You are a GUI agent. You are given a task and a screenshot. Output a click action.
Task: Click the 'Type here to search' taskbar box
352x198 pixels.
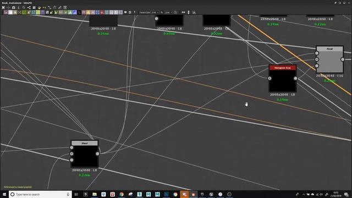click(40, 194)
